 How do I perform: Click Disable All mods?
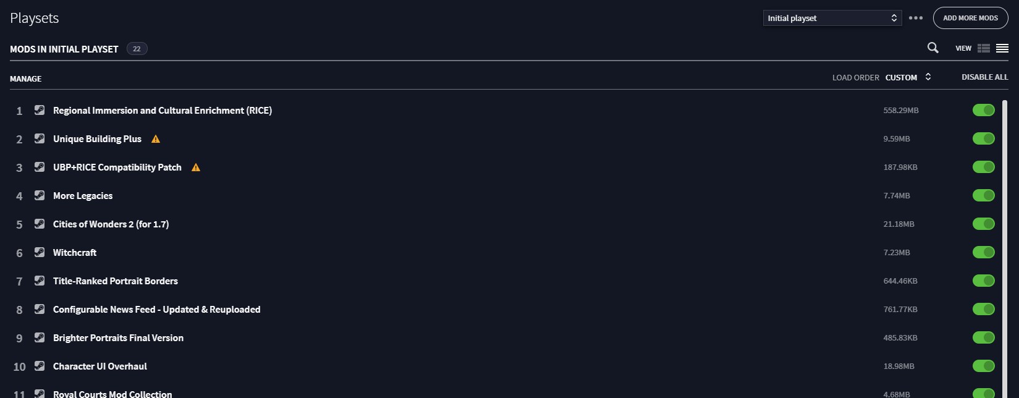point(984,77)
